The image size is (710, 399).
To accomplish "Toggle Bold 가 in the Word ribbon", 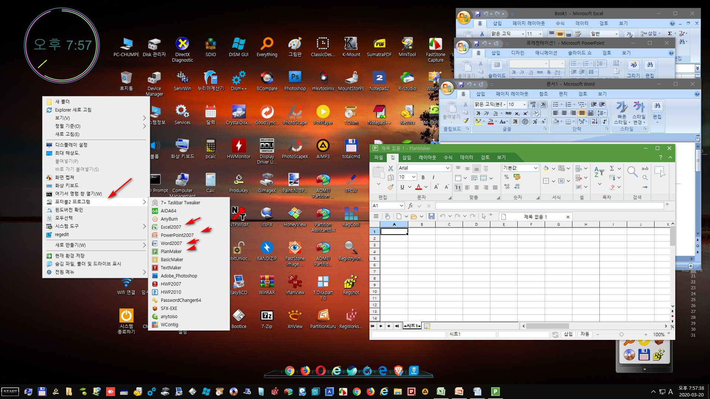I will point(478,113).
